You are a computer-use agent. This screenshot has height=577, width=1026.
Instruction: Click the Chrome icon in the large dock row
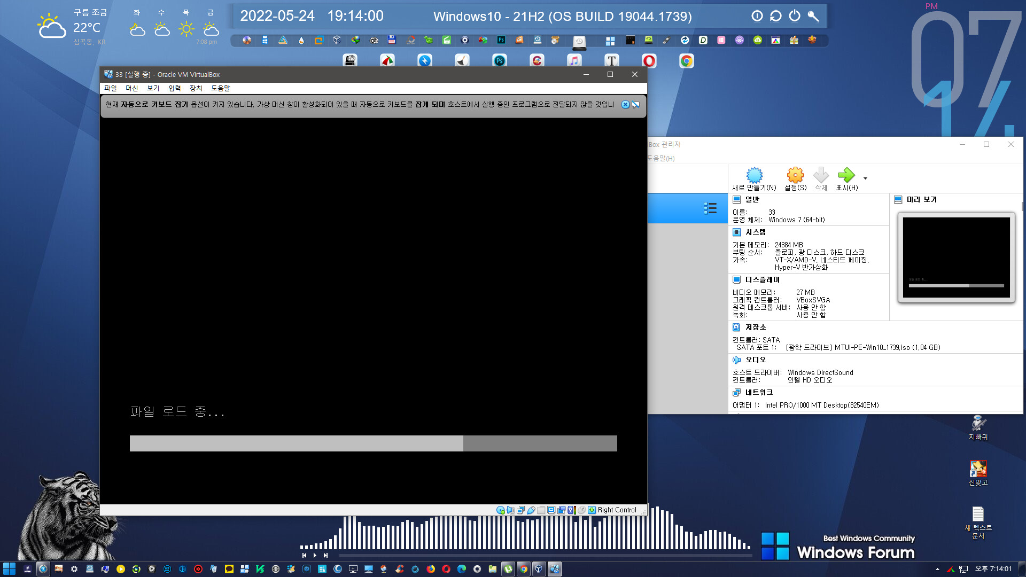click(x=687, y=61)
